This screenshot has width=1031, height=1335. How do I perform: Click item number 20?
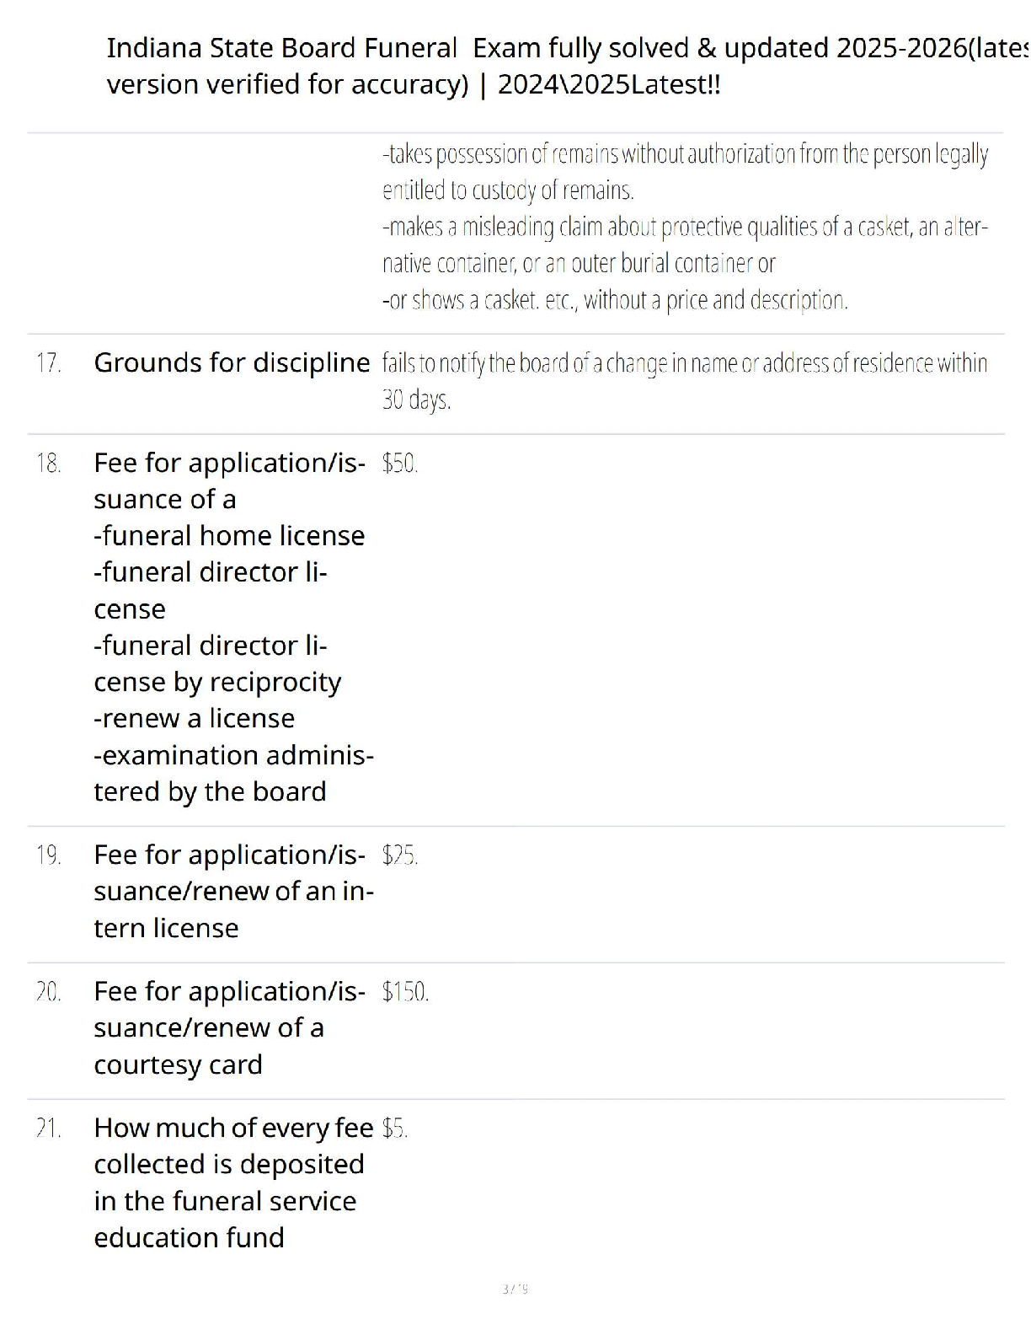tap(49, 992)
